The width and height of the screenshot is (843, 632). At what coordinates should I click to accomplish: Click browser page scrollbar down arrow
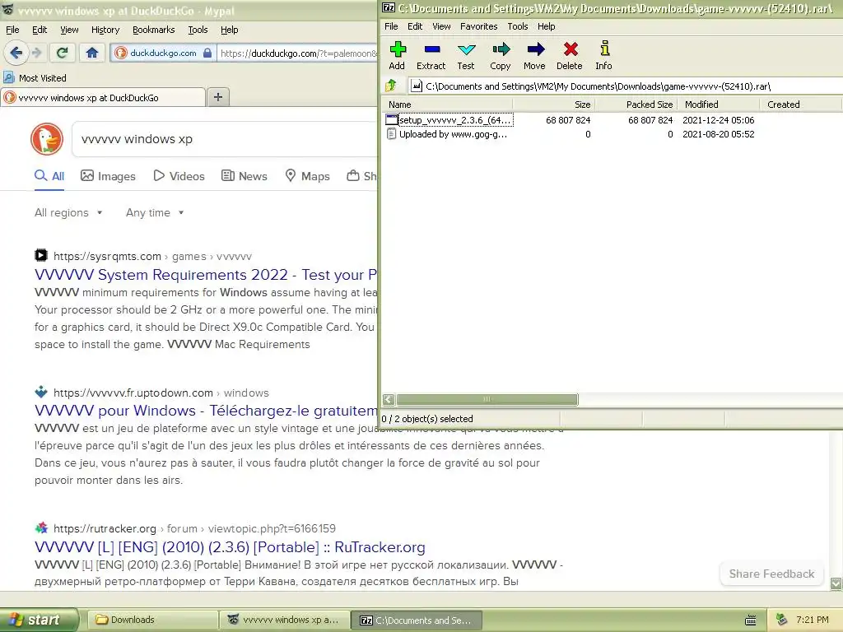[x=836, y=583]
